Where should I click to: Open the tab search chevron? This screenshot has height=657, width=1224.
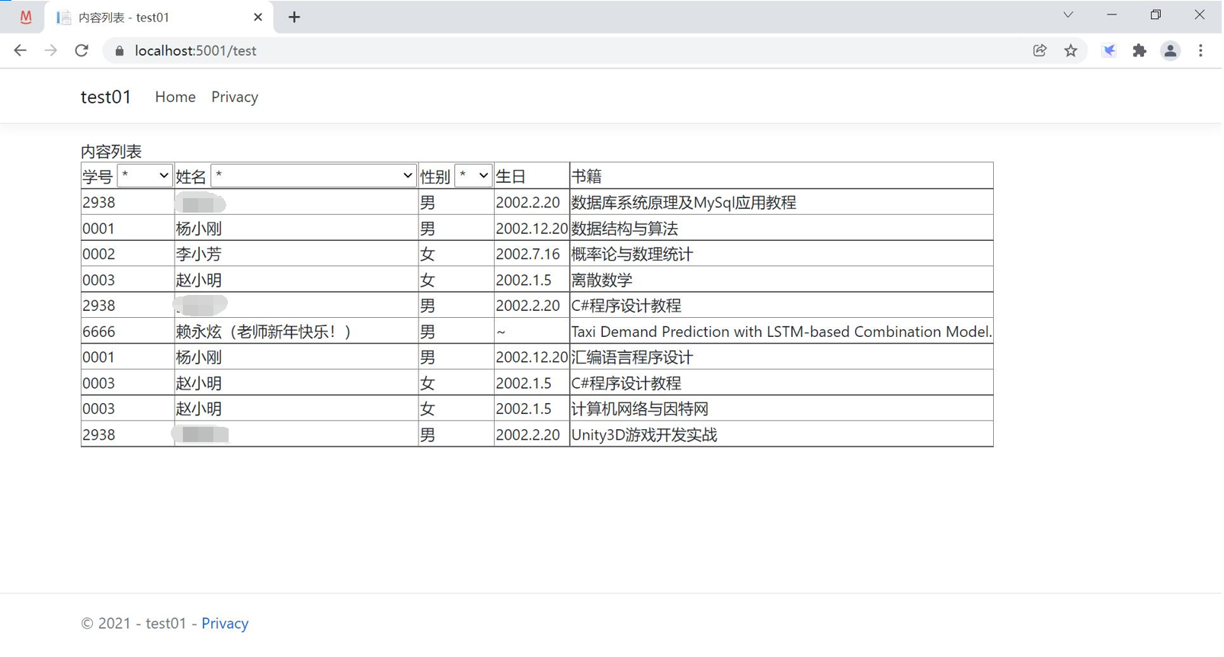(1068, 15)
